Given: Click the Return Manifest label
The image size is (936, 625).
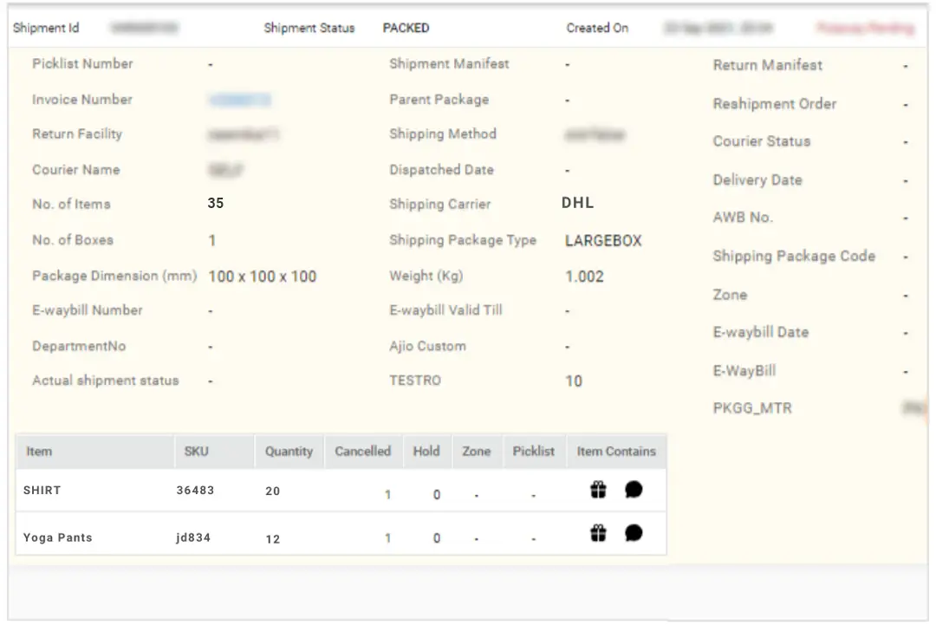Looking at the screenshot, I should [768, 65].
